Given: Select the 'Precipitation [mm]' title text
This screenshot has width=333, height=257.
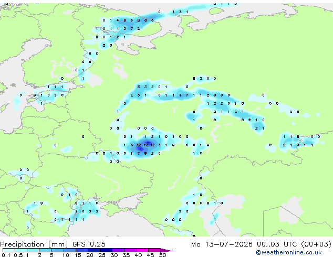Looking at the screenshot, I should (x=34, y=244).
